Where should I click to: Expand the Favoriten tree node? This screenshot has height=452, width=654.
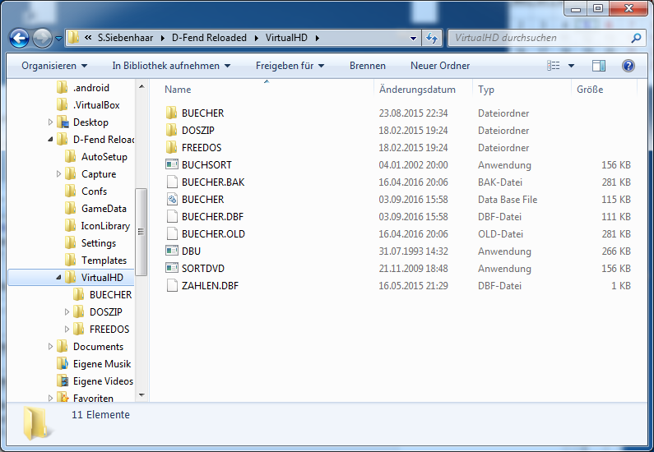point(50,399)
